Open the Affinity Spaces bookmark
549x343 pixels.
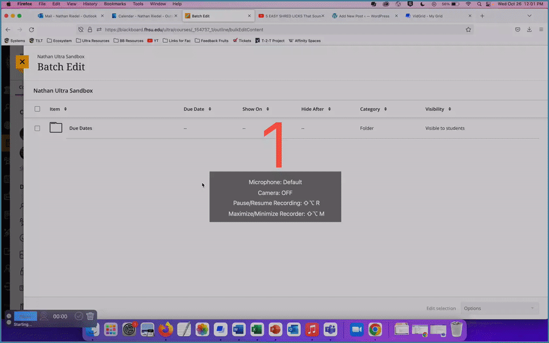tap(304, 41)
